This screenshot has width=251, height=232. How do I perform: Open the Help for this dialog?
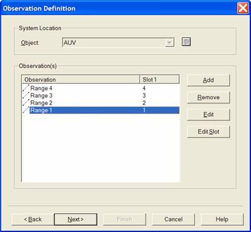(222, 219)
